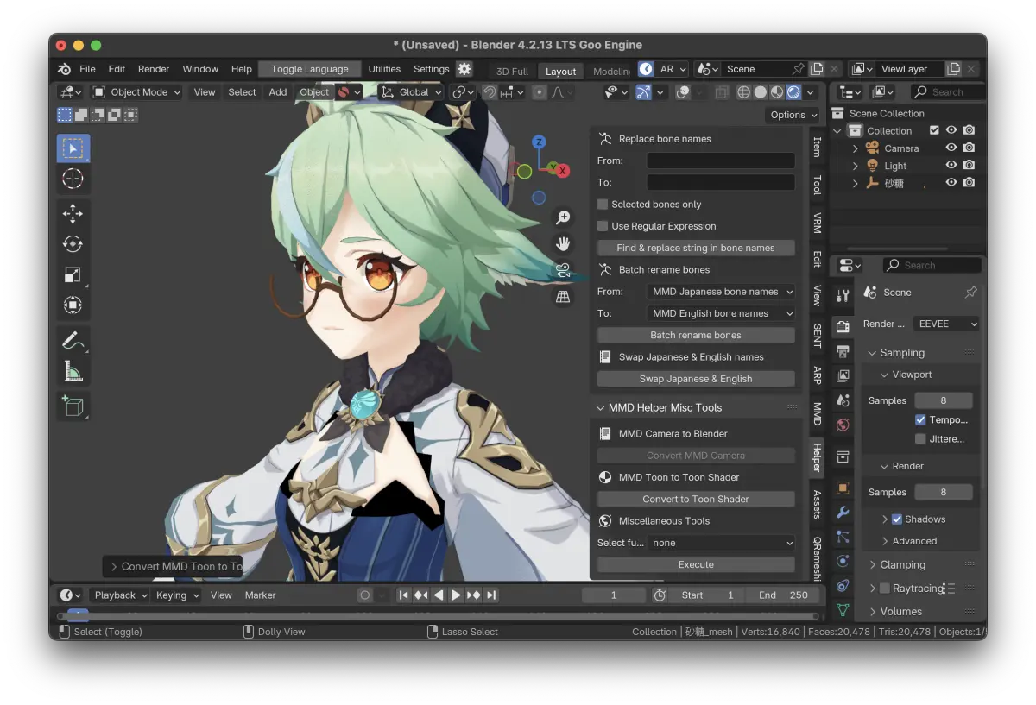Expand the Camera item in outliner
Viewport: 1036px width, 705px height.
click(856, 148)
